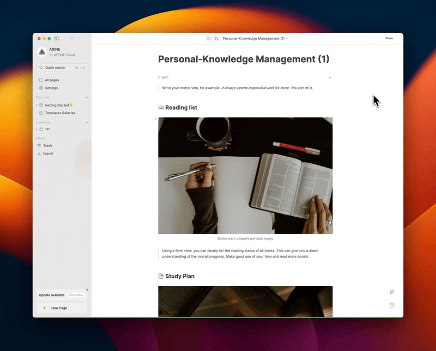436x351 pixels.
Task: Click the Import download icon
Action: (x=39, y=153)
